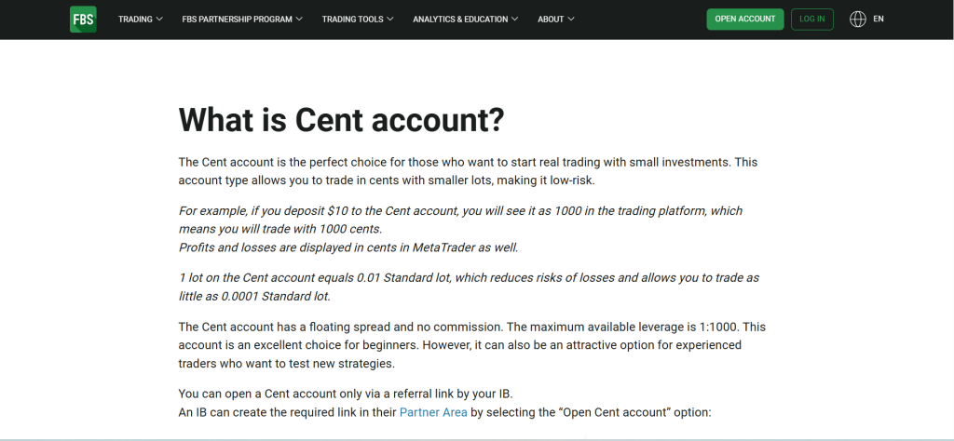
Task: Expand the chevron next to ABOUT
Action: 571,19
